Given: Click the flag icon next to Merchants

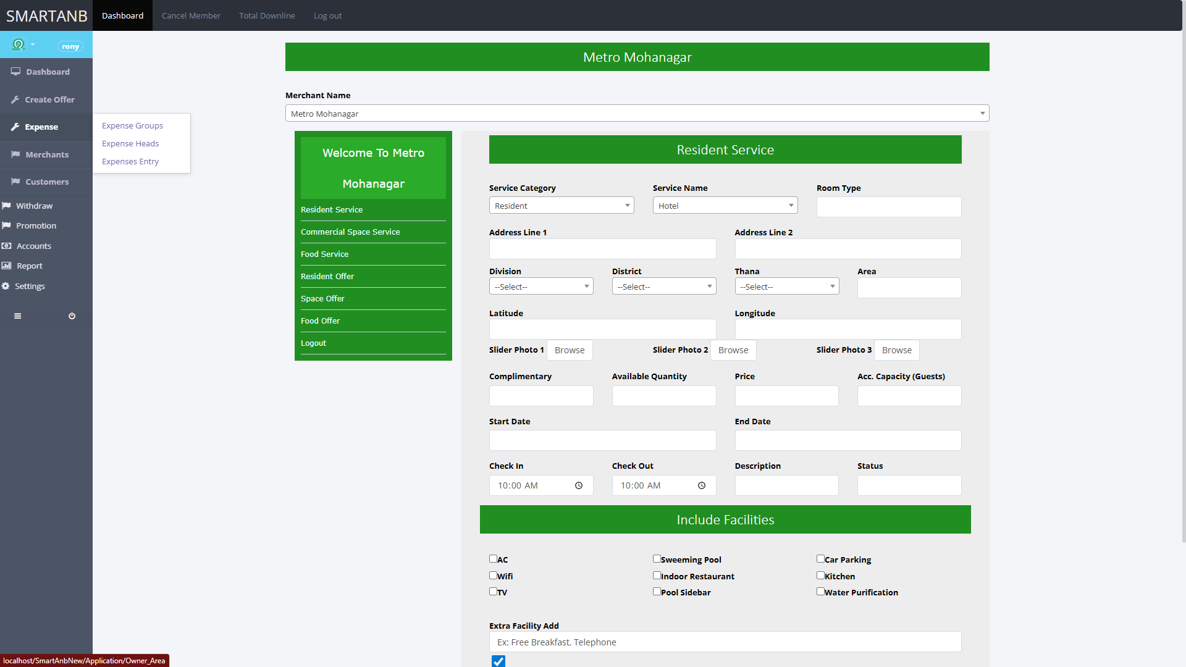Looking at the screenshot, I should click(15, 154).
